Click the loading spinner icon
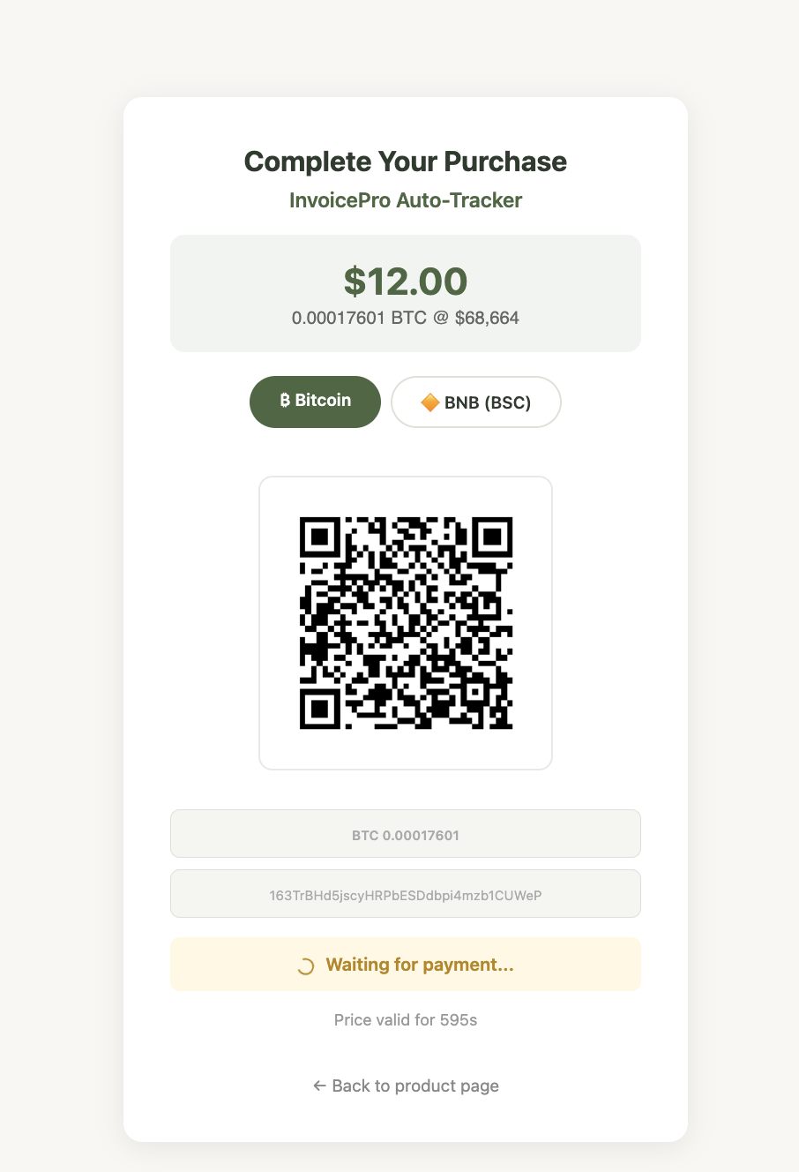 pos(305,965)
